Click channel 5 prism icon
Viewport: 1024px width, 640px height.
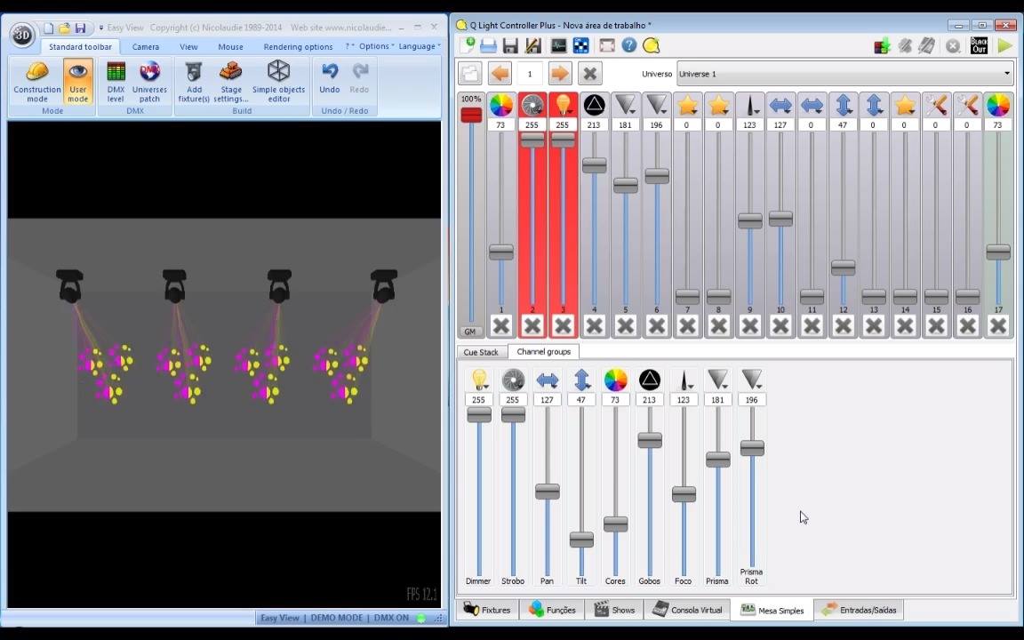coord(626,105)
